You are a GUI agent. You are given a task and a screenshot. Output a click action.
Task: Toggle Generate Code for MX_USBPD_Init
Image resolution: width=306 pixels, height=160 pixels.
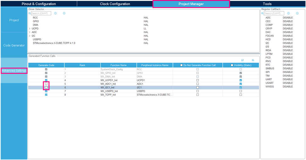46,91
